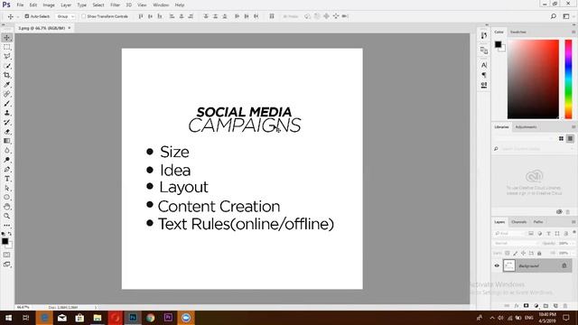578x325 pixels.
Task: Select the Move tool in the toolbox
Action: coord(7,38)
